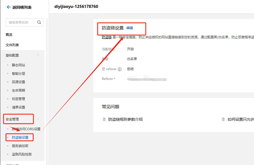
Task: Click 编辑 link next to 防盗链设置
Action: point(130,28)
